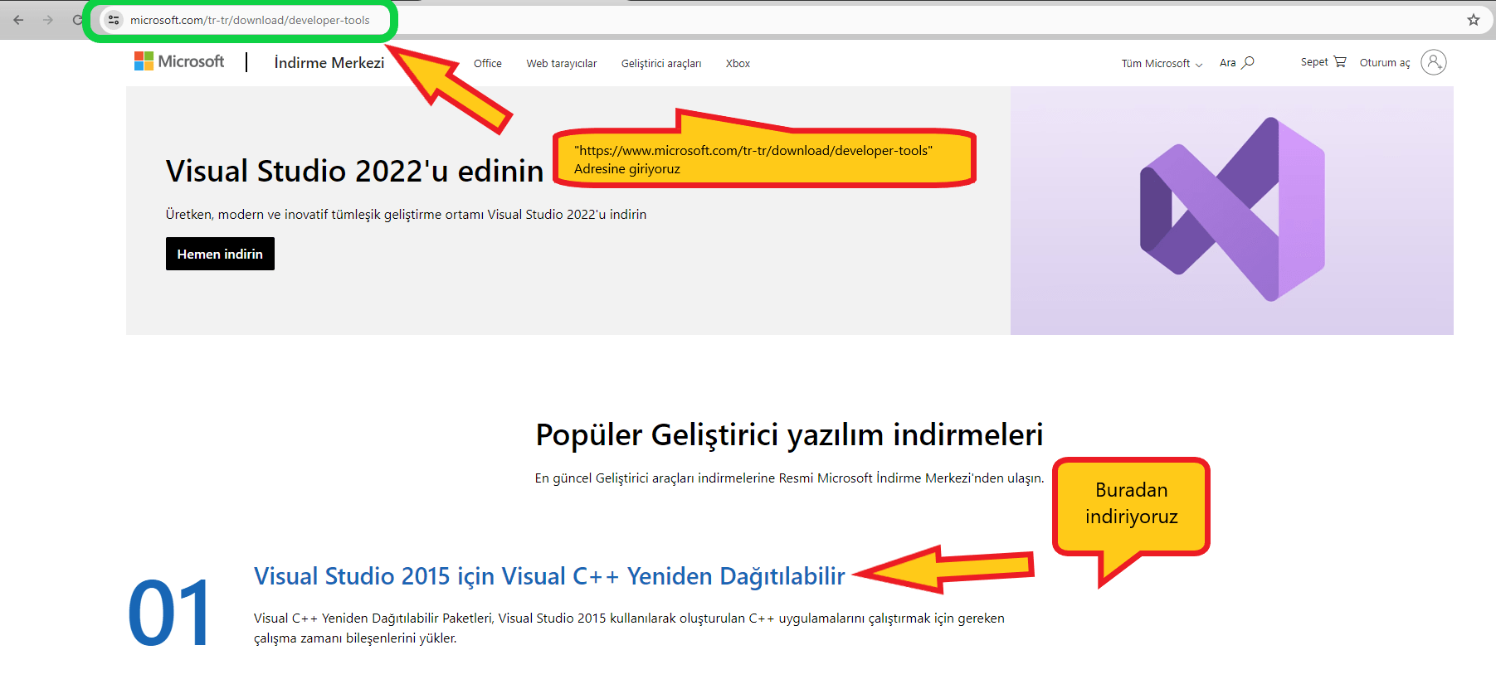Open search via the Ara magnifier icon
This screenshot has width=1496, height=684.
tap(1247, 62)
